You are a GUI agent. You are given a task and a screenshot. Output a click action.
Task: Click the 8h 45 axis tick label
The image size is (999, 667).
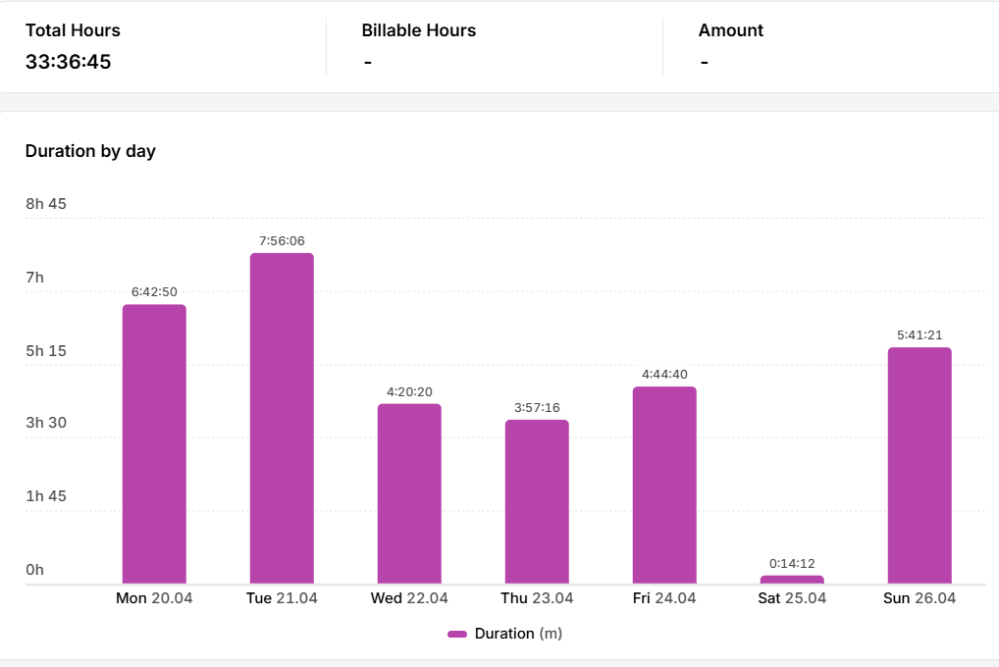coord(46,204)
